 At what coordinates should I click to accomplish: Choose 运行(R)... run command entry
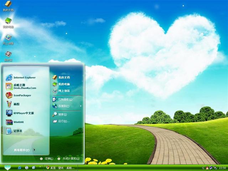[x=61, y=121]
